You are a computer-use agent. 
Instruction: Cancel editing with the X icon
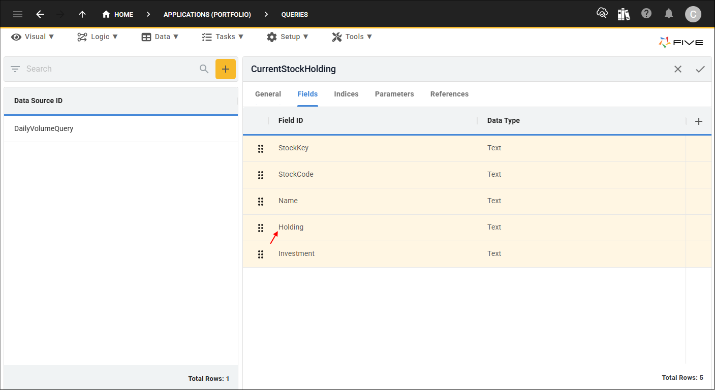(x=678, y=69)
